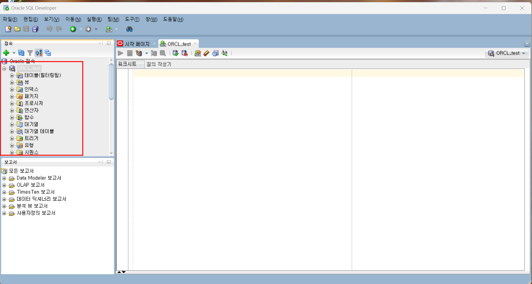Open the 도구(T) menu

tap(132, 19)
